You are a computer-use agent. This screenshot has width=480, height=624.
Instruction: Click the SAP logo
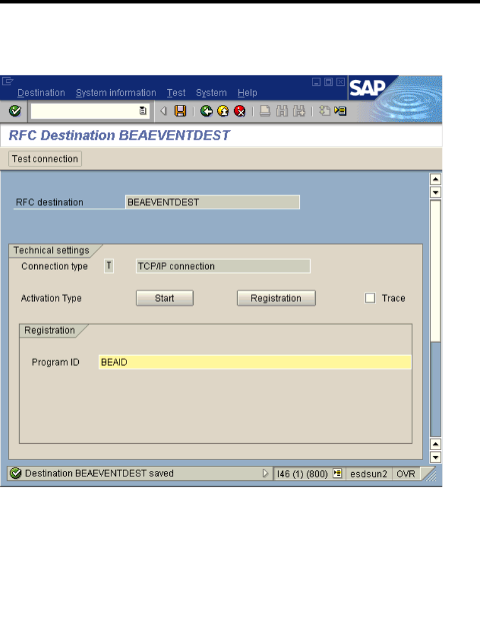368,87
